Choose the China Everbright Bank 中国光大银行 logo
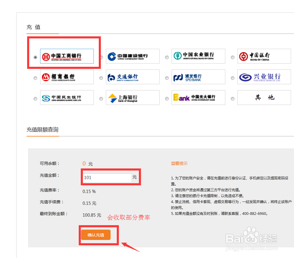This screenshot has width=294, height=258. click(198, 98)
